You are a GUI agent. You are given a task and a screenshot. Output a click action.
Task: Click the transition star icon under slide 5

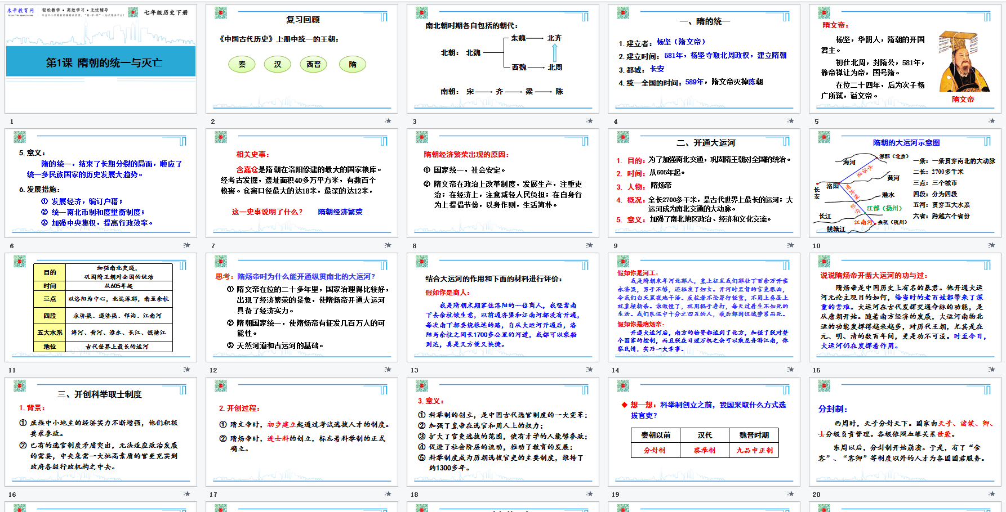(991, 121)
